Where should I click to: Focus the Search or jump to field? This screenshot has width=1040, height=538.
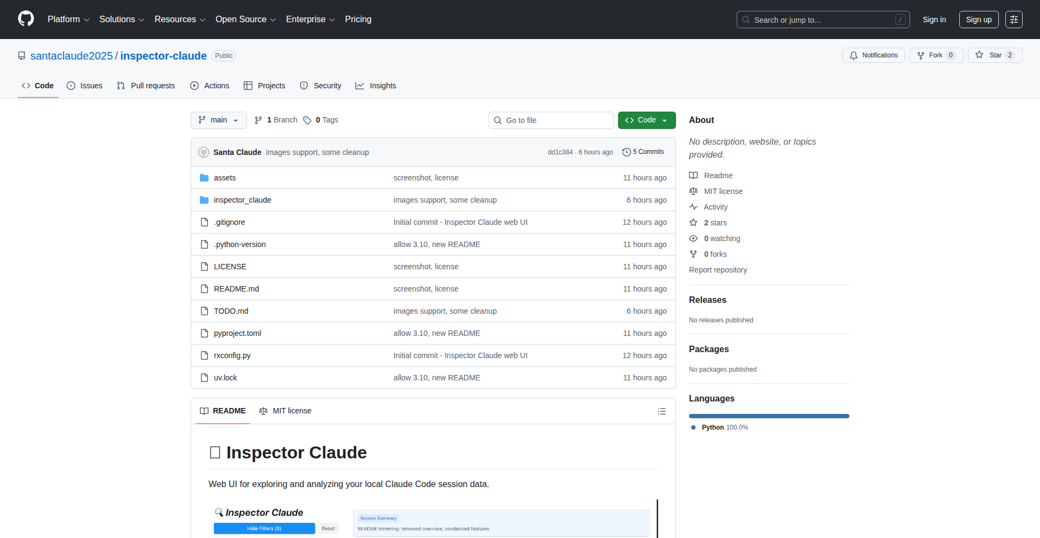(823, 20)
